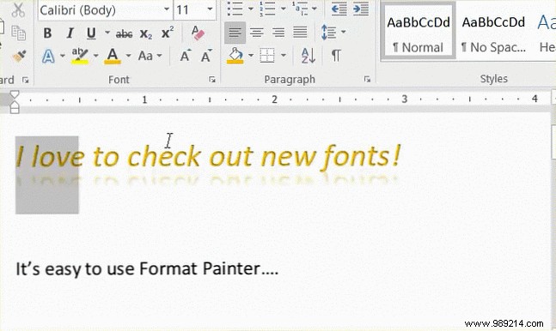Show or hide paragraph marks
The width and height of the screenshot is (556, 331).
tap(336, 56)
